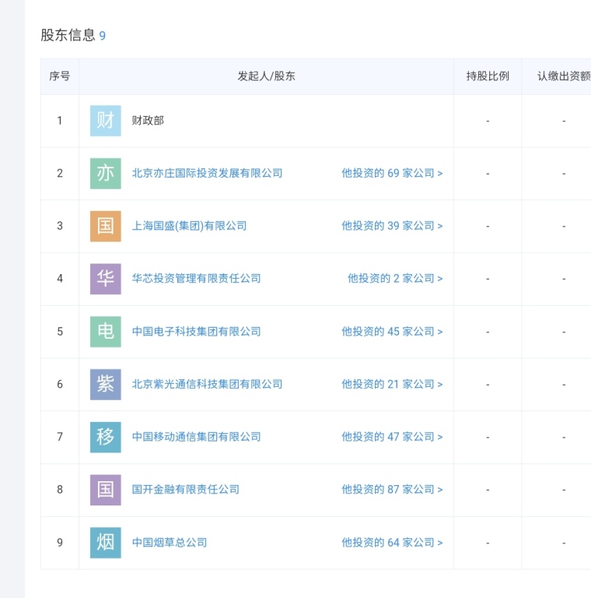Screen dimensions: 591x598
Task: Click the 持股比例 column header
Action: coord(488,76)
